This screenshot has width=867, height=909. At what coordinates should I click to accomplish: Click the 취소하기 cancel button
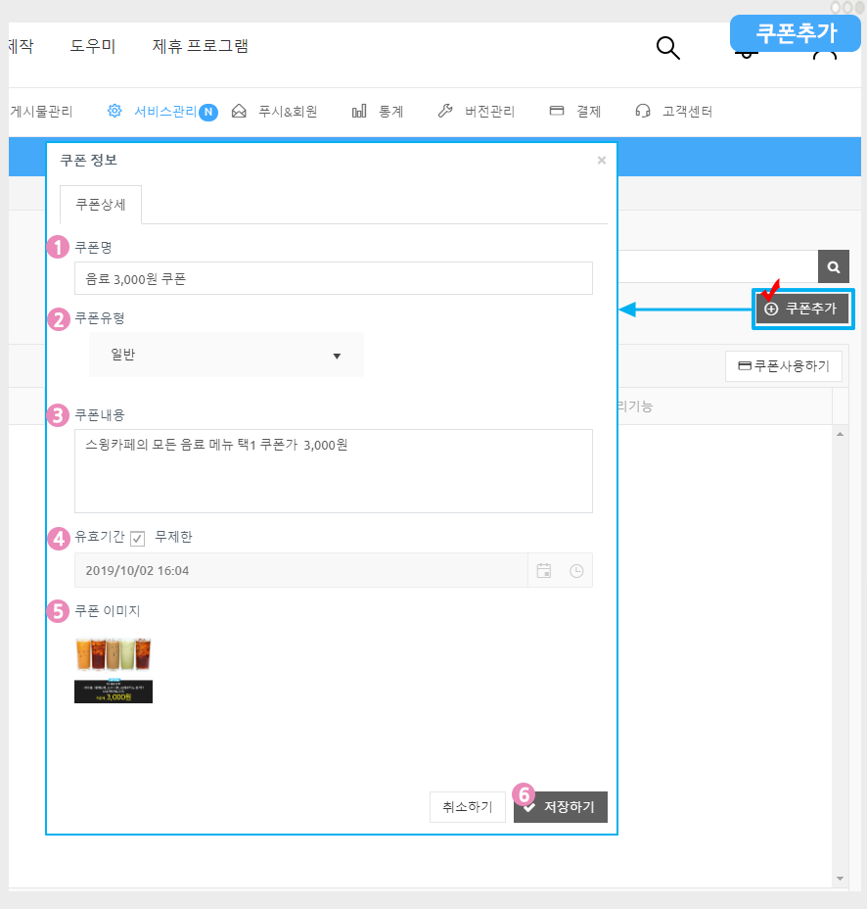(467, 807)
